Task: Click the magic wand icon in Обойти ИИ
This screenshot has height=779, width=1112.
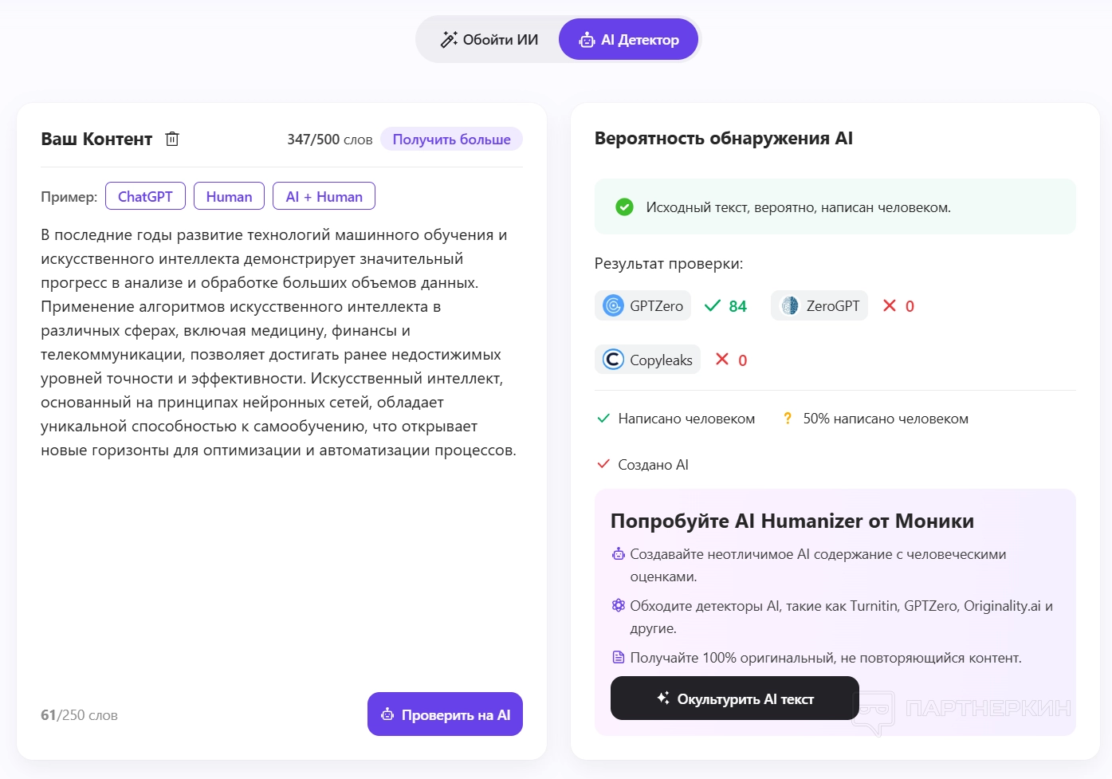Action: pos(449,40)
